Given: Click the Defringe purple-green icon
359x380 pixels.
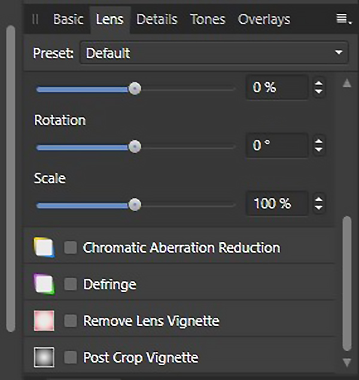Looking at the screenshot, I should [x=44, y=284].
